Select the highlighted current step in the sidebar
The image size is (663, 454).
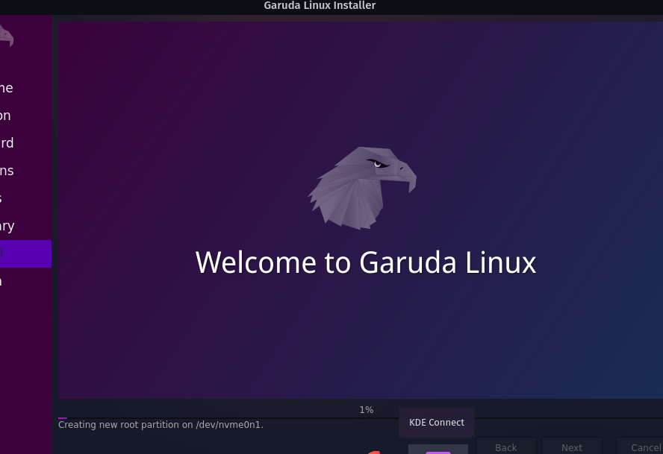(26, 253)
